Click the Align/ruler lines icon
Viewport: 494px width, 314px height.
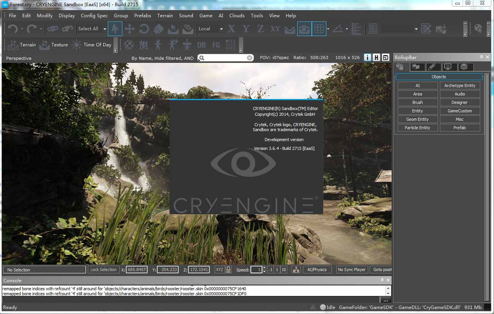[x=356, y=29]
